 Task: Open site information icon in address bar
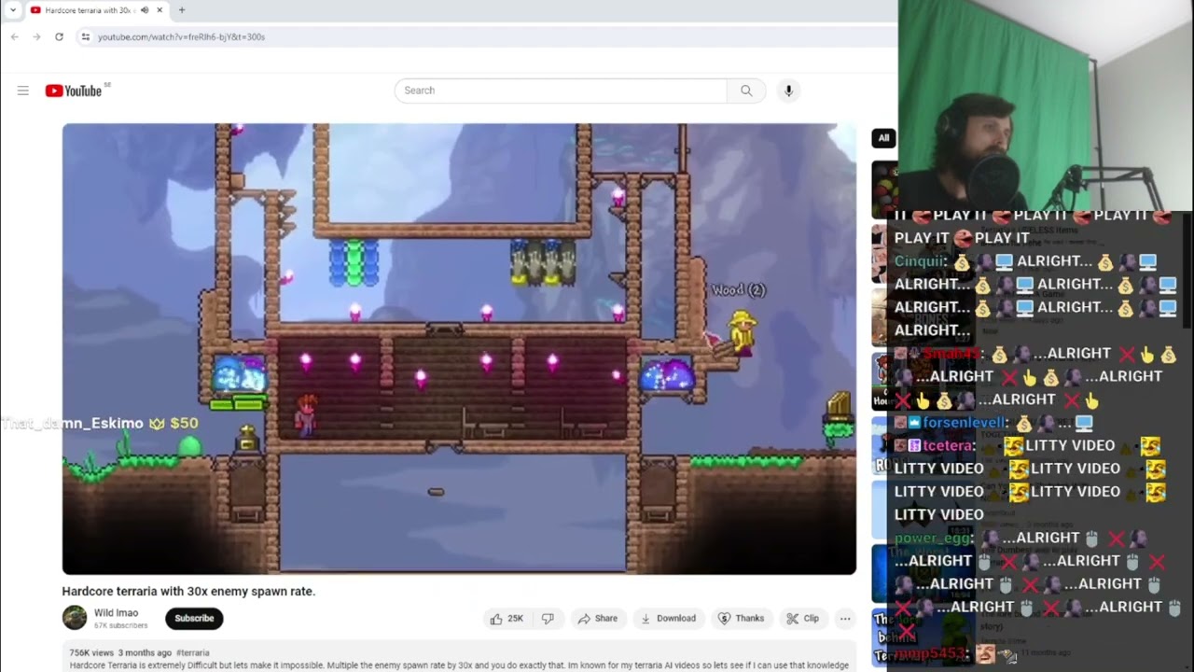85,36
